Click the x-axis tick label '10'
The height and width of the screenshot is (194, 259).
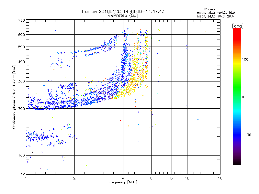(187, 178)
